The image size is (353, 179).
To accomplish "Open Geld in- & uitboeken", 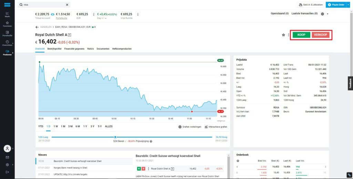I will pos(311,5).
